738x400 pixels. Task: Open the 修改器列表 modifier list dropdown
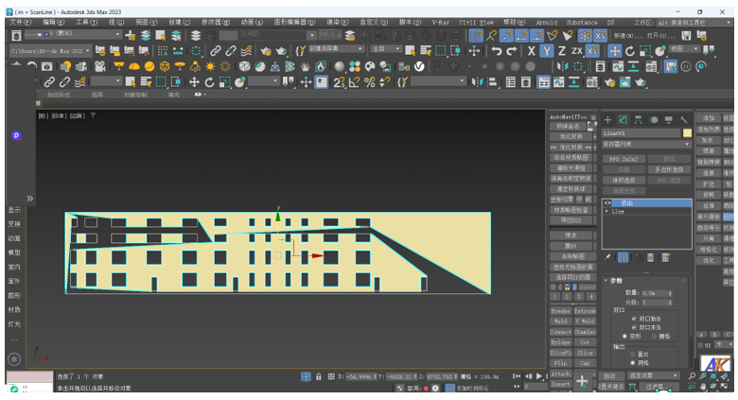pyautogui.click(x=647, y=145)
